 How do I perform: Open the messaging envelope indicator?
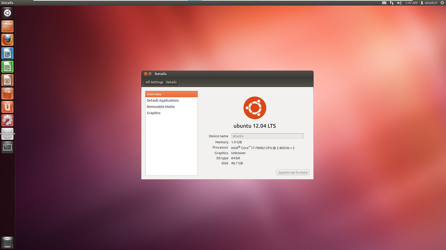(384, 3)
